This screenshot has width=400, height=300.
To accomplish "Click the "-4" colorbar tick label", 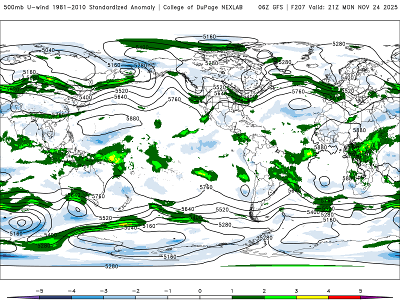I will tap(71, 291).
